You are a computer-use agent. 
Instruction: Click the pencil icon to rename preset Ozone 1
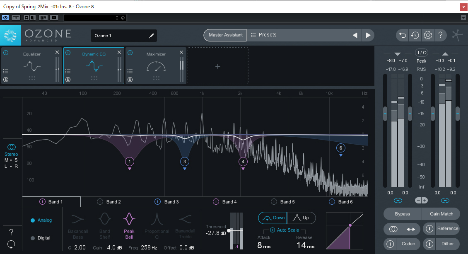151,36
